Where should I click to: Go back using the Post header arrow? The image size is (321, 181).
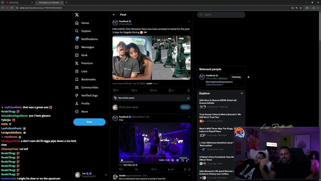[x=114, y=15]
